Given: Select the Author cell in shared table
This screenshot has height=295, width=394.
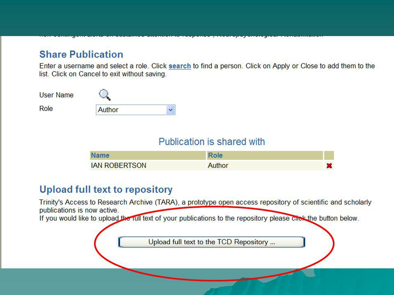Looking at the screenshot, I should (x=265, y=166).
